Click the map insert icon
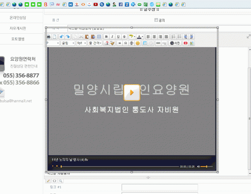251x194 pixels. coord(192,43)
